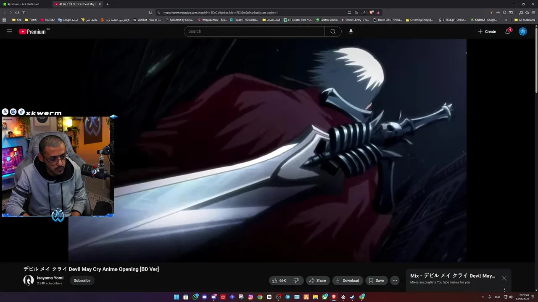Reload the page in browser toolbar
Viewport: 538px width, 302px height.
(x=17, y=13)
